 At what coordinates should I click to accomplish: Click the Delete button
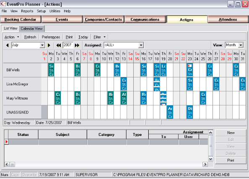(231, 153)
